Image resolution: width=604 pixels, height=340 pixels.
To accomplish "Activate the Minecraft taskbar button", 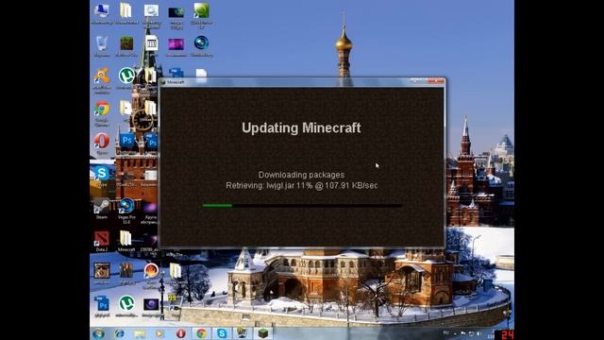I will (x=263, y=333).
